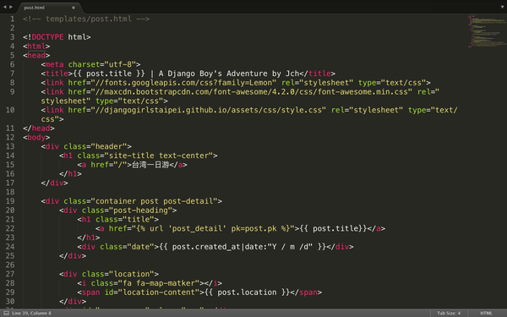Click the panel switcher icon in status bar
The height and width of the screenshot is (317, 507).
click(6, 313)
